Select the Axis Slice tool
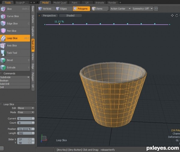 coord(15,46)
